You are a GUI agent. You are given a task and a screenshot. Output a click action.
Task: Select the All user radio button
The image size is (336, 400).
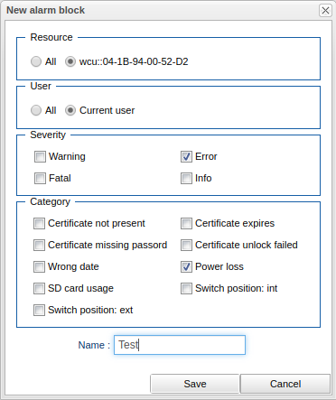(x=36, y=110)
